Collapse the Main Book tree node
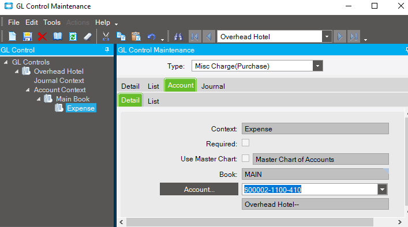This screenshot has height=227, width=408. point(39,99)
